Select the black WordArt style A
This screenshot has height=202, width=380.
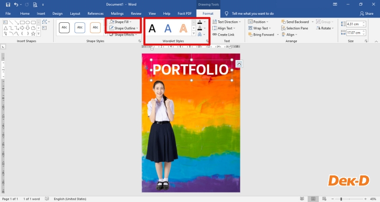click(x=152, y=28)
